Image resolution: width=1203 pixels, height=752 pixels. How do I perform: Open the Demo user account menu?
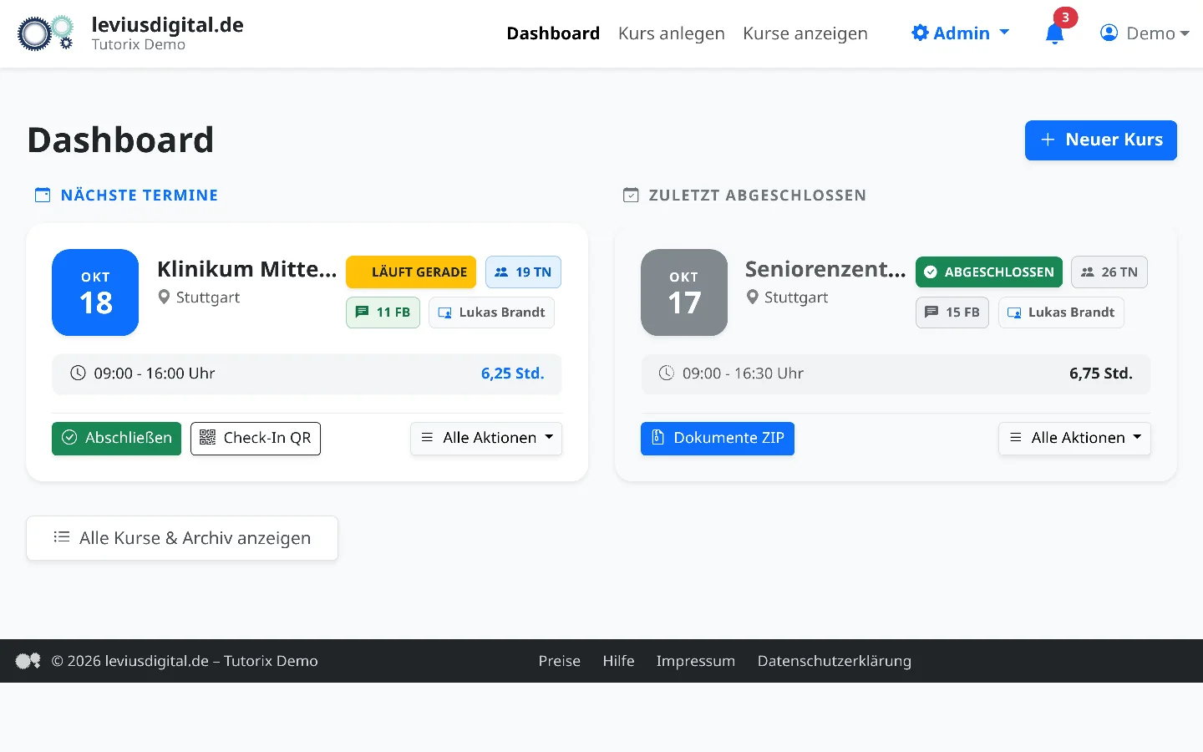[x=1145, y=33]
